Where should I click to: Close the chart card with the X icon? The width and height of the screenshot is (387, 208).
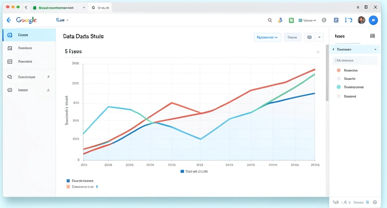pyautogui.click(x=318, y=52)
